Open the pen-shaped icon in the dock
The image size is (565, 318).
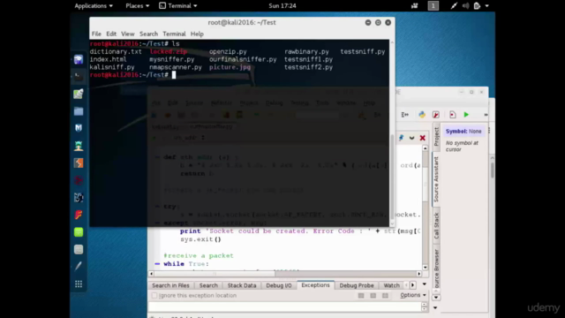pyautogui.click(x=79, y=267)
